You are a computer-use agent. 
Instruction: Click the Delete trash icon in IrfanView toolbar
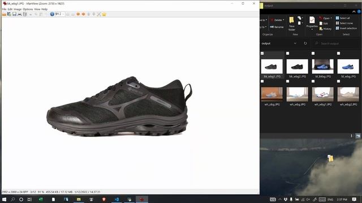click(x=25, y=14)
